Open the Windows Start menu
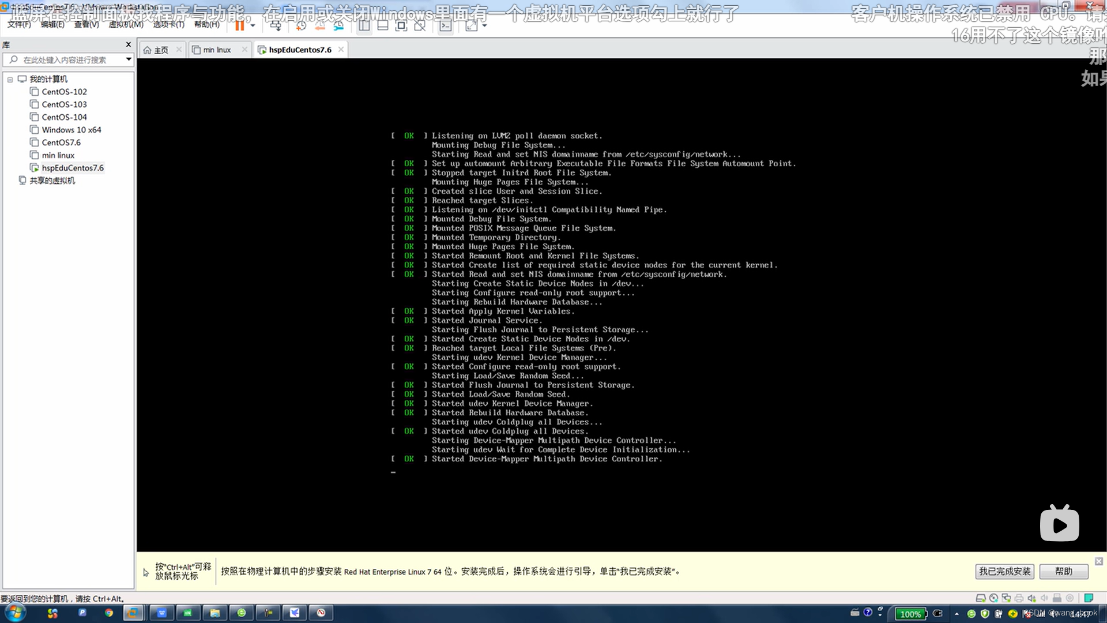The height and width of the screenshot is (623, 1107). tap(16, 613)
